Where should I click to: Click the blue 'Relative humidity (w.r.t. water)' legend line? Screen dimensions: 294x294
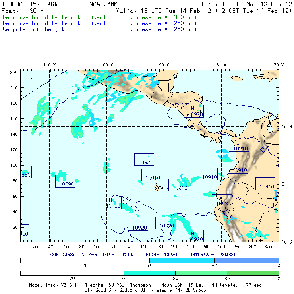(x=54, y=23)
